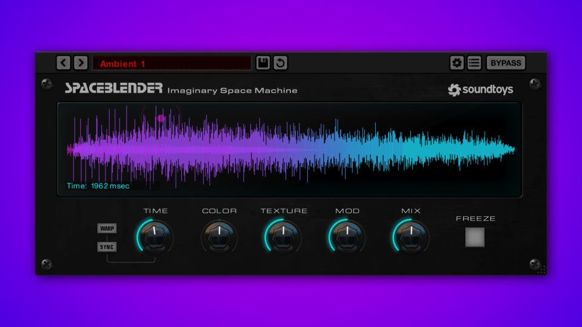The image size is (582, 327).
Task: Click the TIME knob
Action: click(155, 237)
